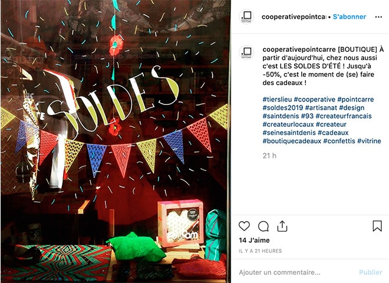The width and height of the screenshot is (389, 283).
Task: Share the post using the upload arrow icon
Action: point(282,226)
